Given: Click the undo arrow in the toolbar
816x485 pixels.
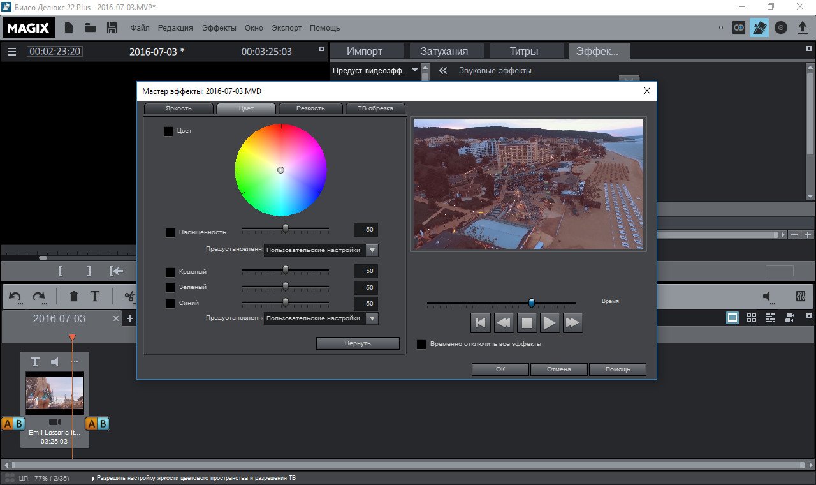Looking at the screenshot, I should [15, 296].
